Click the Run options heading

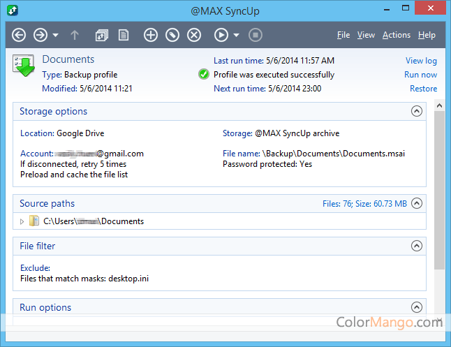click(x=45, y=307)
